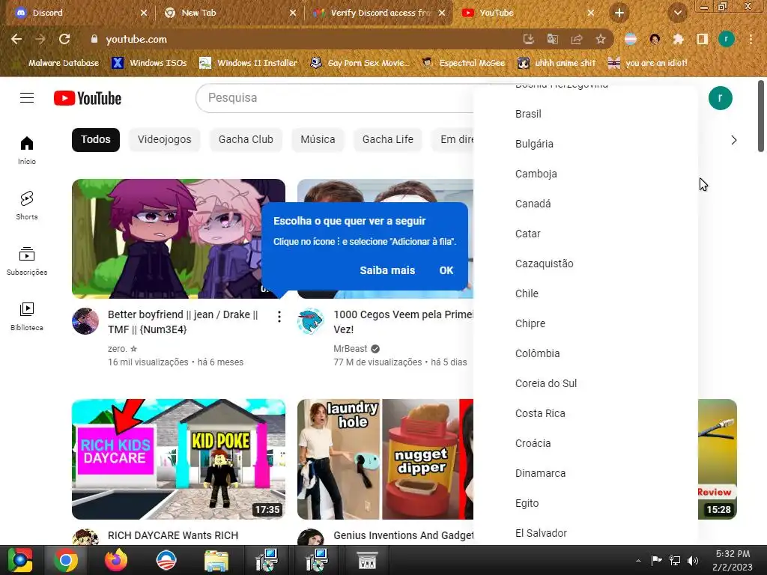Viewport: 767px width, 575px height.
Task: Bookmark this page with star icon
Action: tap(601, 39)
